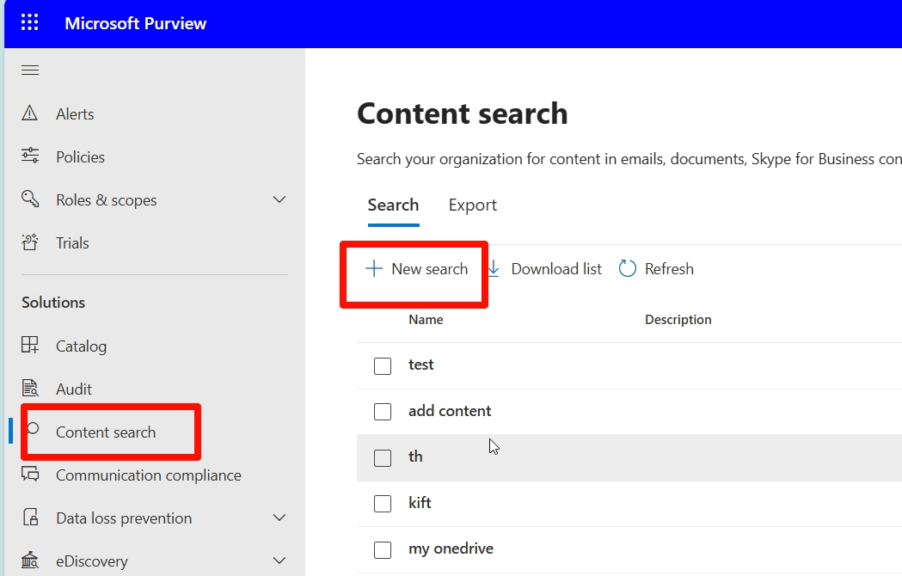Click the Content search magnifier icon

click(x=34, y=429)
